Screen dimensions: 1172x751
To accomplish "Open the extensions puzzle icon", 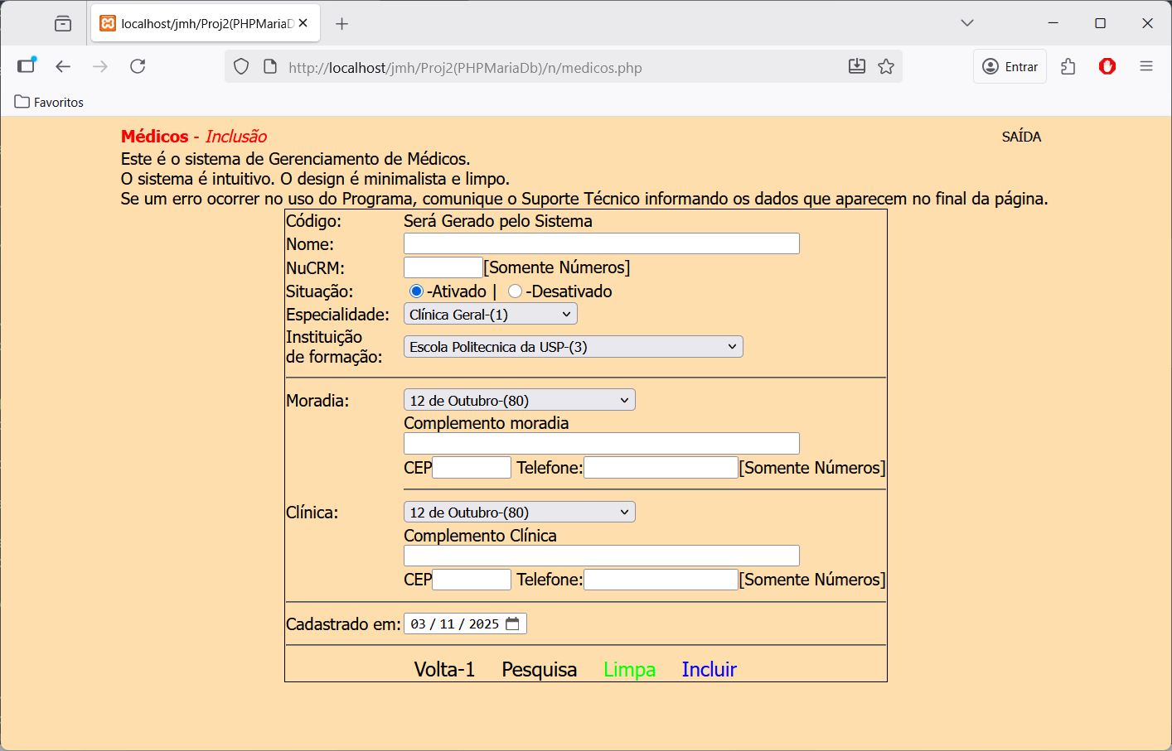I will (x=1068, y=66).
